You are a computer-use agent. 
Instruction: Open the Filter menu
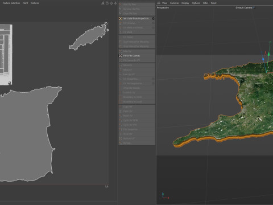(x=205, y=3)
